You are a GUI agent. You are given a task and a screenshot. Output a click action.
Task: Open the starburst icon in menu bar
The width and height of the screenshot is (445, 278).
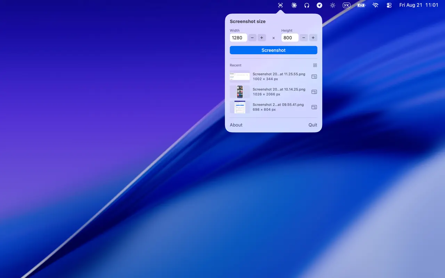(294, 5)
